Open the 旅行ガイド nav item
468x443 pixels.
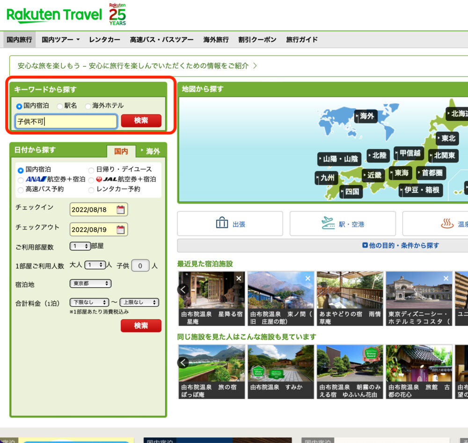click(x=302, y=40)
